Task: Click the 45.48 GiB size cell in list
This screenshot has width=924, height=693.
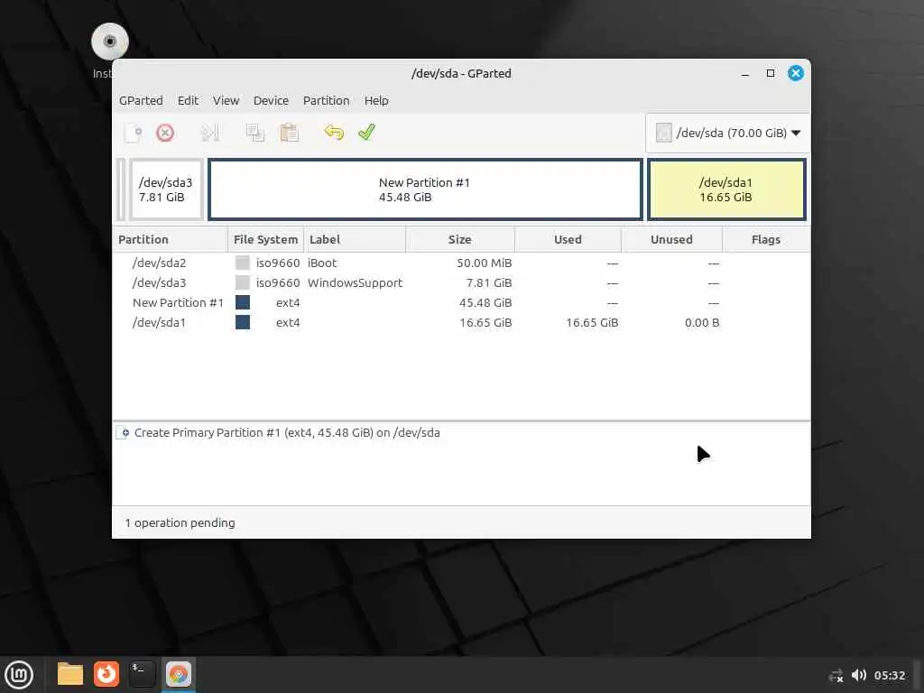Action: [x=485, y=303]
